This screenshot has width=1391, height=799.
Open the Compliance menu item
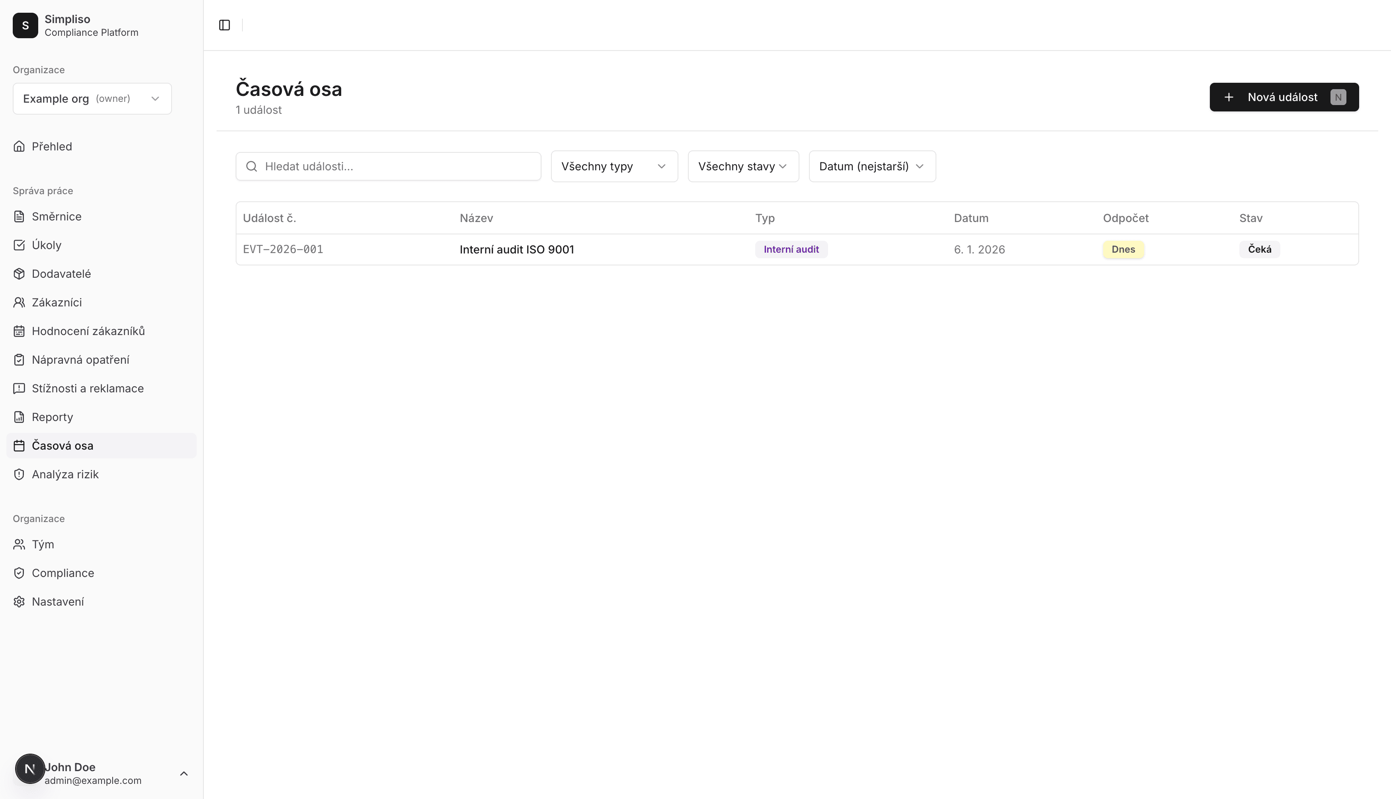[x=63, y=573]
